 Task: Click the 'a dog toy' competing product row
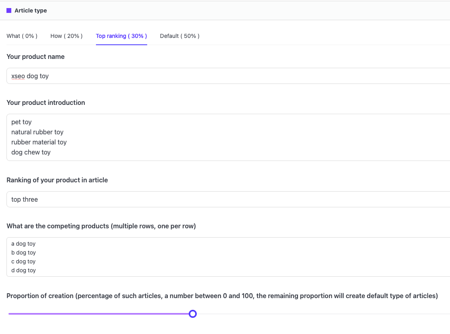pyautogui.click(x=23, y=244)
